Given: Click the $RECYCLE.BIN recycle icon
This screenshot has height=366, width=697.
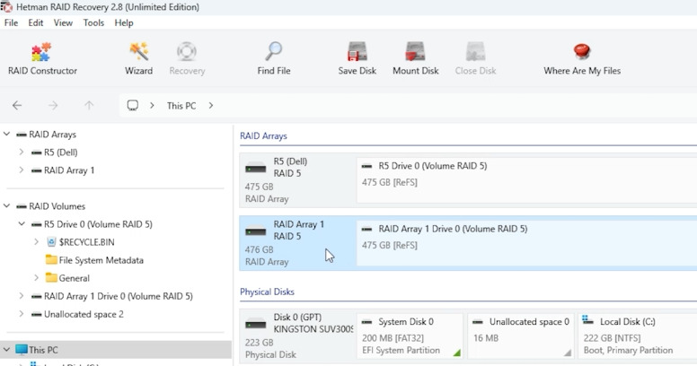Looking at the screenshot, I should pyautogui.click(x=51, y=242).
